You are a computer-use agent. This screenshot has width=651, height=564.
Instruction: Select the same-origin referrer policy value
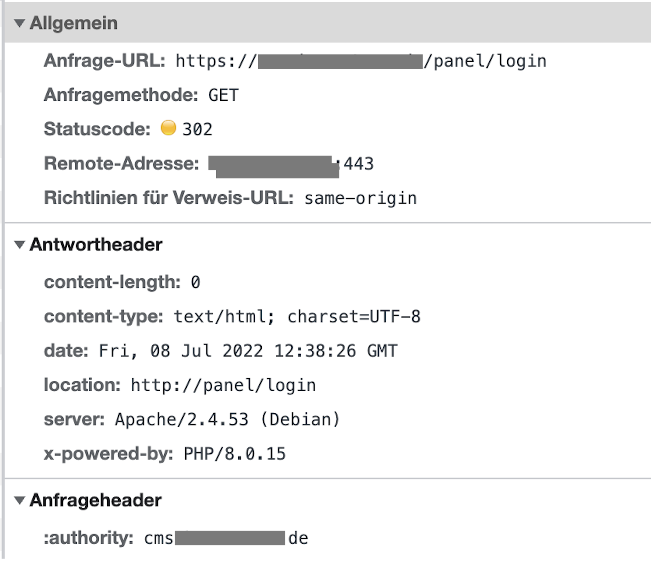360,198
